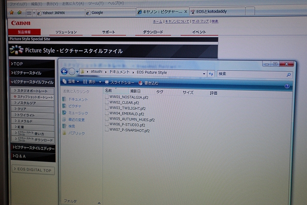Screen dimensions: 307x205
Task: Click the ドキュメント breadcrumb in address bar
Action: tap(119, 72)
